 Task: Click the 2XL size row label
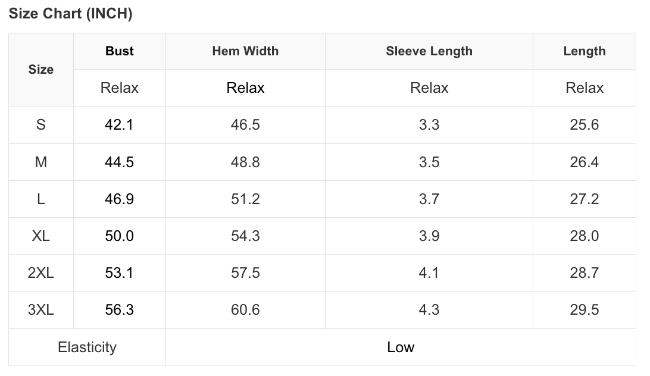pos(40,272)
